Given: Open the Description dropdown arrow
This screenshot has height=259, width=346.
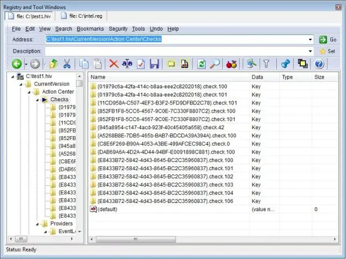Looking at the screenshot, I should (x=310, y=51).
